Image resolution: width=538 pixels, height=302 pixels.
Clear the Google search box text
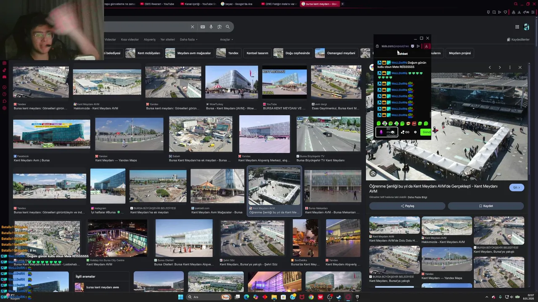point(193,27)
